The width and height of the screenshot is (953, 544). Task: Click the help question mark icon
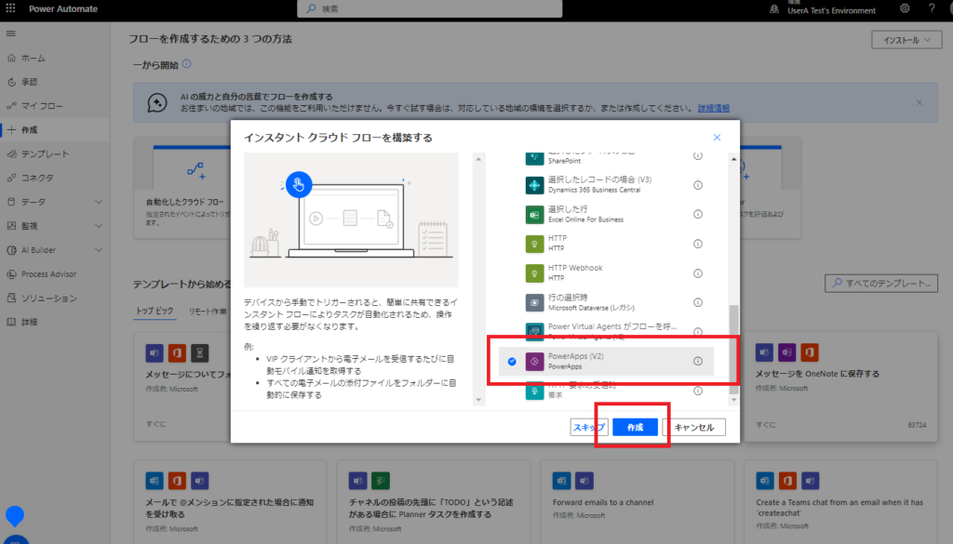tap(932, 8)
